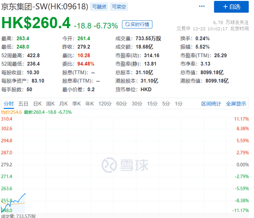Image resolution: width=254 pixels, height=218 pixels.
Task: Open the 季K chart tab
Action: coord(77,104)
